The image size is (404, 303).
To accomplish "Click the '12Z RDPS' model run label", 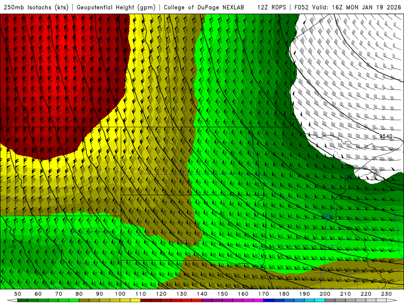I will pyautogui.click(x=272, y=7).
